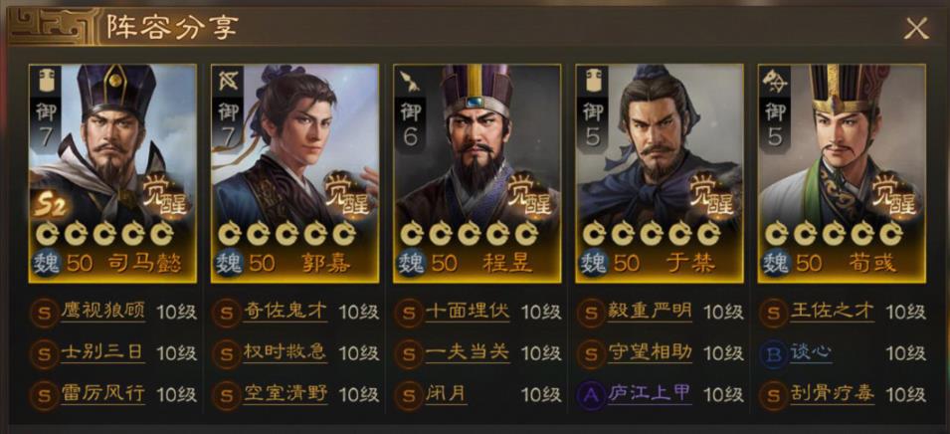
Task: Open the 程昱 hero card
Action: (477, 173)
